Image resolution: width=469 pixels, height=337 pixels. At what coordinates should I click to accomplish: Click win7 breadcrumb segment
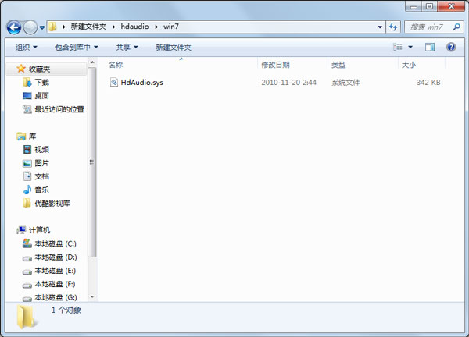171,27
